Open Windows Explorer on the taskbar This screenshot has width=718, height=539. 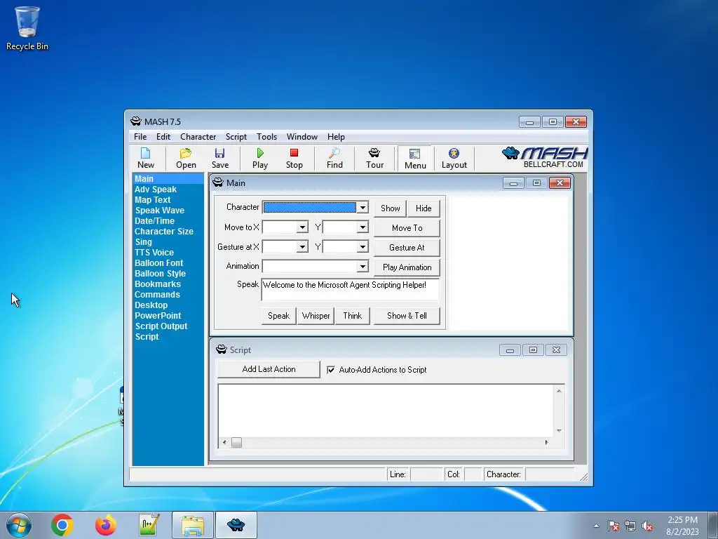pos(192,525)
